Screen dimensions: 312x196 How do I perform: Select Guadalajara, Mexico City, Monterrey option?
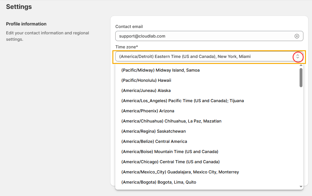(180, 172)
